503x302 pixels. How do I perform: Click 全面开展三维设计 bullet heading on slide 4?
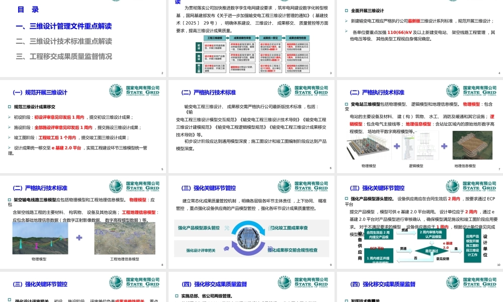coord(367,11)
